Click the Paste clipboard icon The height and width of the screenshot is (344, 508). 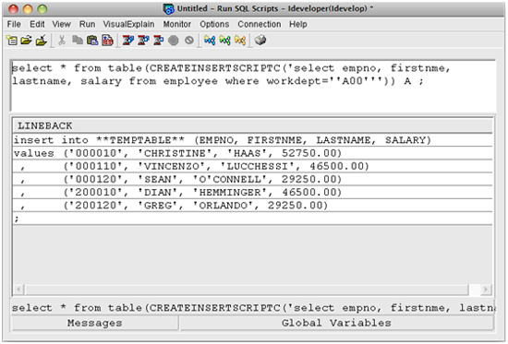pyautogui.click(x=92, y=41)
